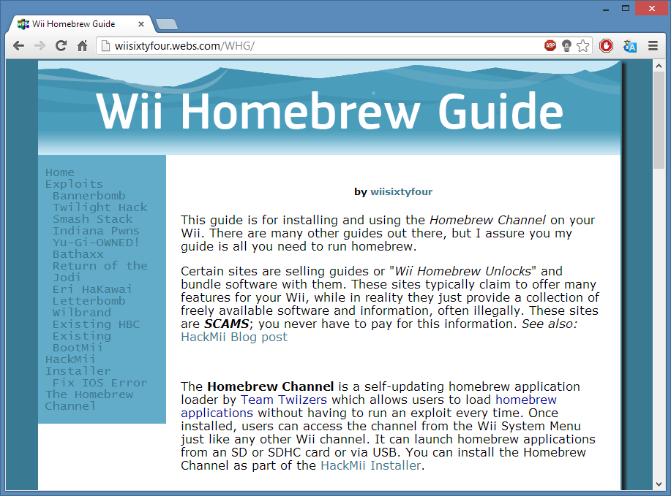Open the Exploits sidebar link
671x496 pixels.
74,184
